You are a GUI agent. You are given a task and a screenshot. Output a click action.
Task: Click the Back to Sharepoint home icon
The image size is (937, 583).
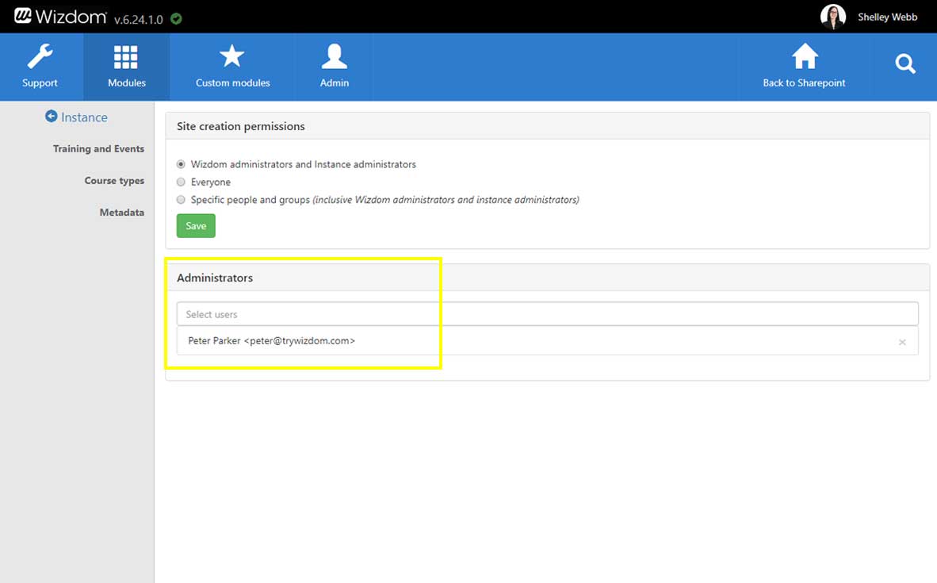tap(804, 57)
